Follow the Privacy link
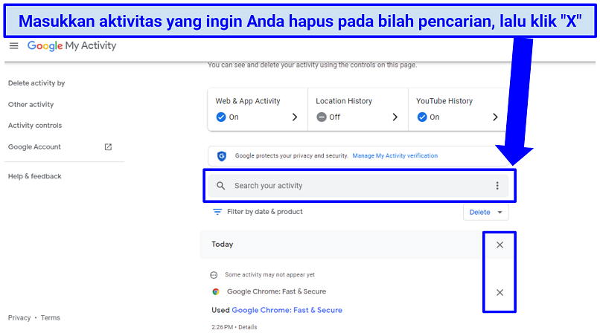 click(x=19, y=317)
